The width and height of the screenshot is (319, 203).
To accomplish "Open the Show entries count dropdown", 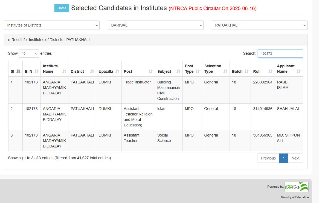I will click(29, 54).
